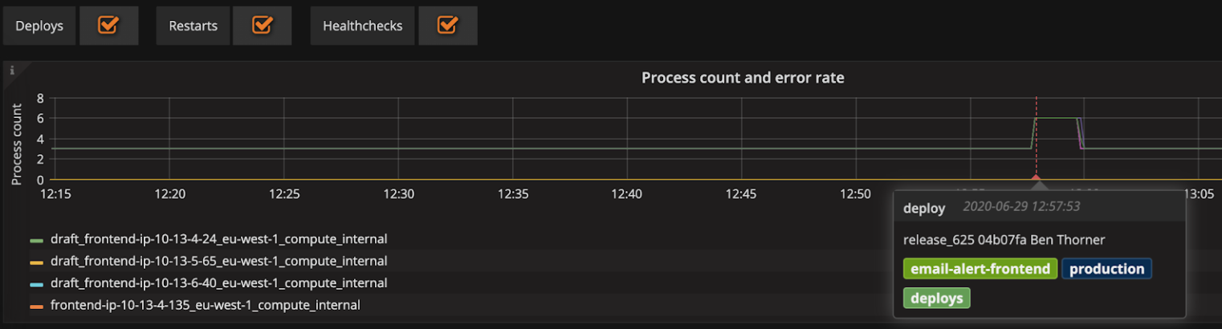1222x329 pixels.
Task: Toggle series draft_frontend-ip-10-13-4-24_eu-west-1_compute_internal in legend
Action: point(218,239)
